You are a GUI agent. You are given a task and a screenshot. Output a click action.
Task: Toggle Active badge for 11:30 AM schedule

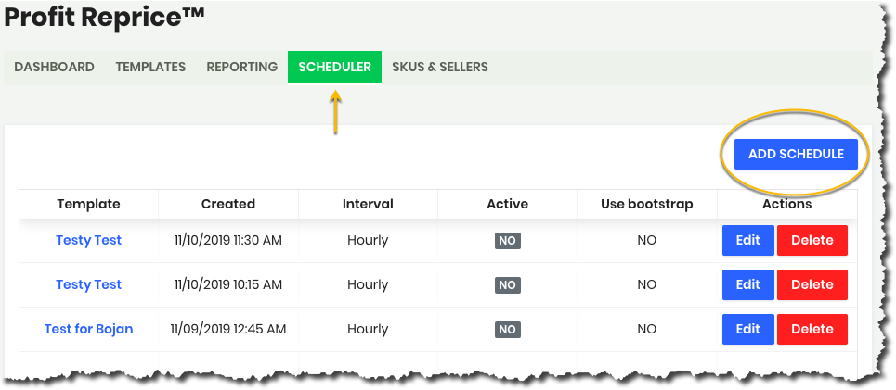(508, 241)
